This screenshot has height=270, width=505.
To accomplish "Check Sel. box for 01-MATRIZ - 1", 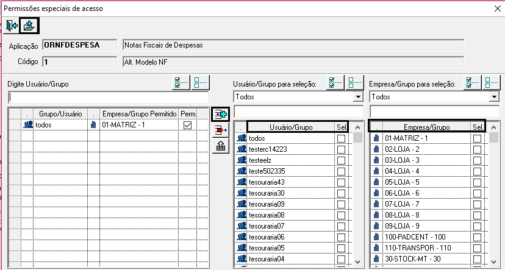I will click(478, 139).
